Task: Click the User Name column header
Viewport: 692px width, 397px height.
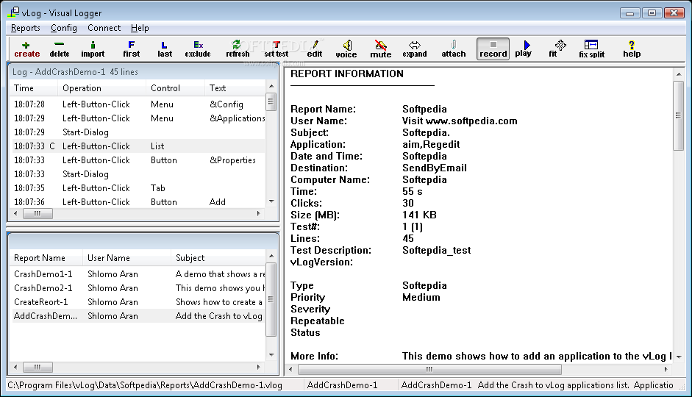Action: 126,257
